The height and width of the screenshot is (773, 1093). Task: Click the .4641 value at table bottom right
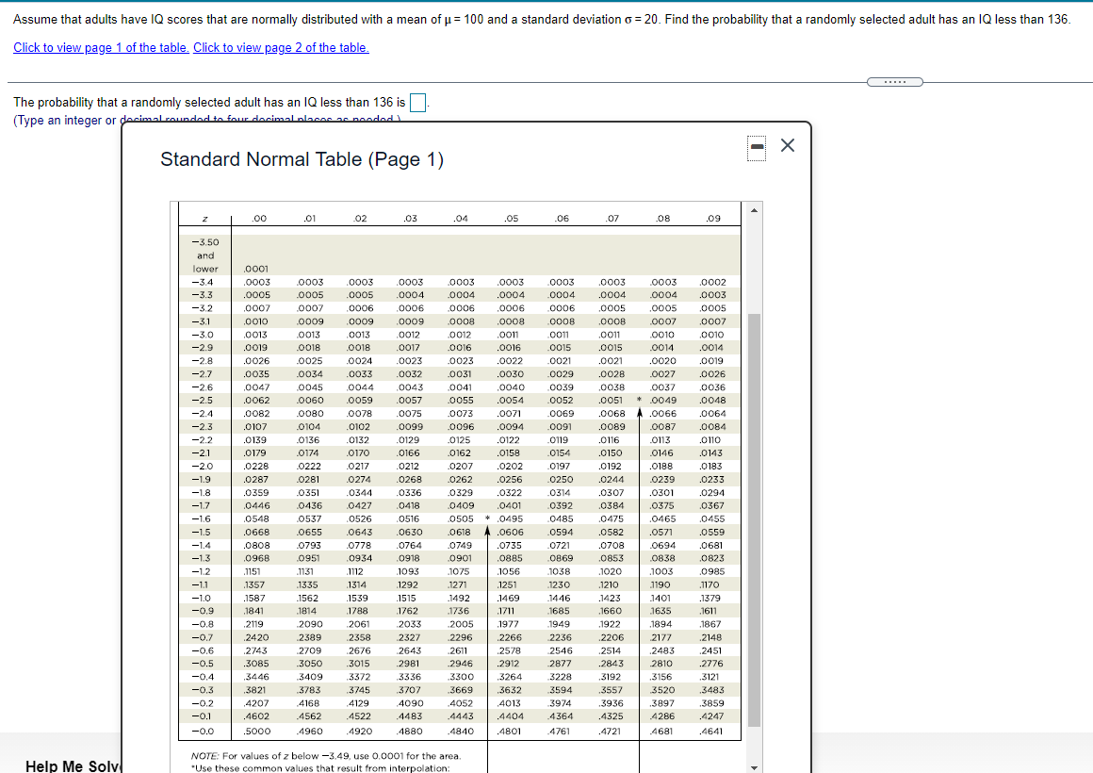point(713,731)
